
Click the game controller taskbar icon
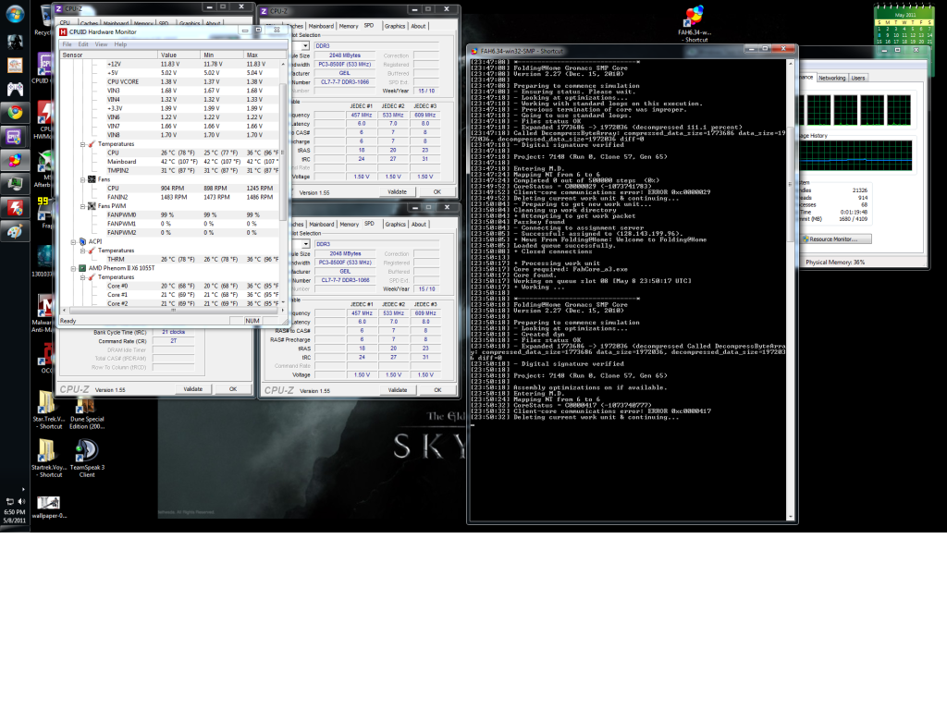coord(15,89)
